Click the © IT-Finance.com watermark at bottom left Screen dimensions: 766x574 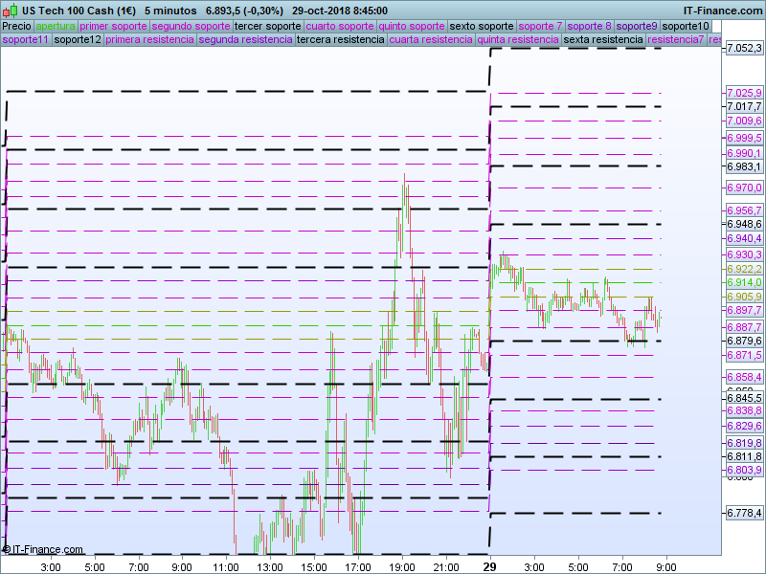[43, 549]
